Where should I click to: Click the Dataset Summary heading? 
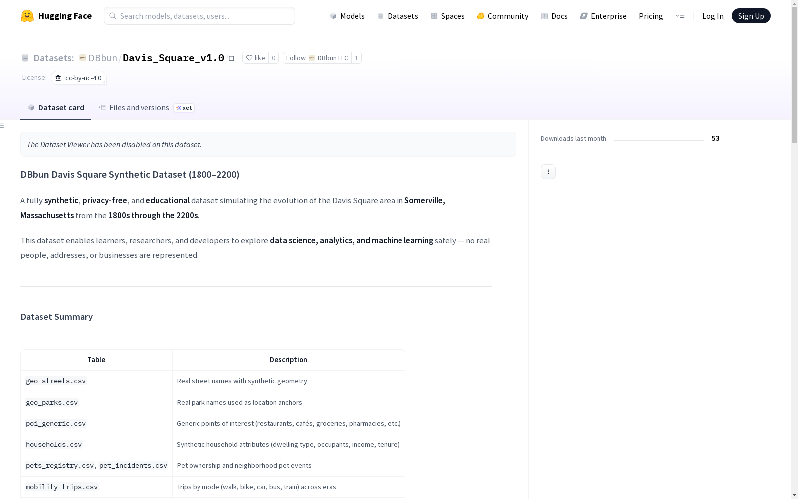coord(57,317)
